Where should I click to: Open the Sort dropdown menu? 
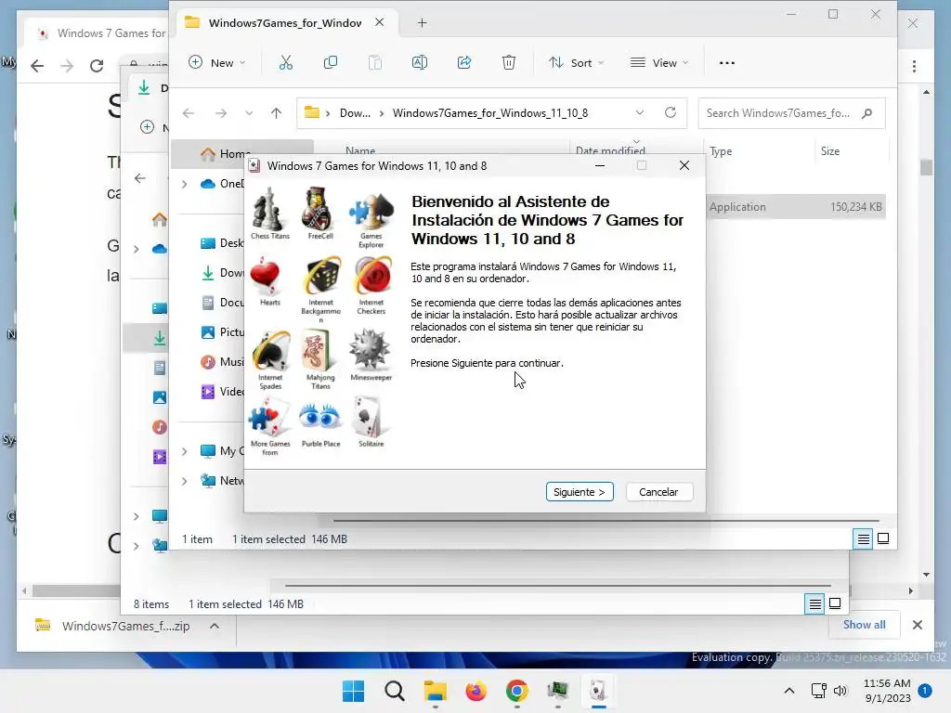(576, 62)
